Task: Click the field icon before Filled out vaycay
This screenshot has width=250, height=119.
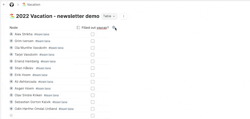Action: coord(78,28)
